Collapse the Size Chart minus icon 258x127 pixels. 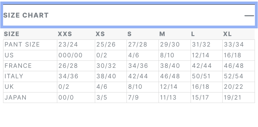pyautogui.click(x=249, y=15)
